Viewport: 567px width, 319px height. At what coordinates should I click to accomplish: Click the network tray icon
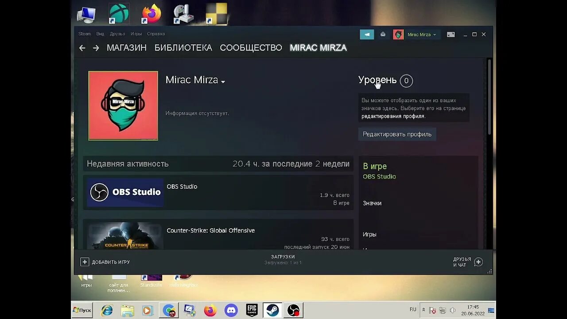(x=443, y=310)
